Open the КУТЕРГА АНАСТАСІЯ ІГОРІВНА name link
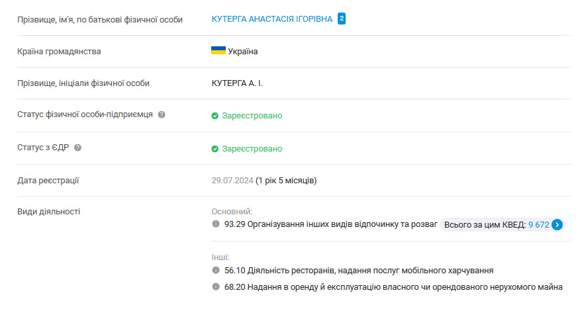 [271, 19]
